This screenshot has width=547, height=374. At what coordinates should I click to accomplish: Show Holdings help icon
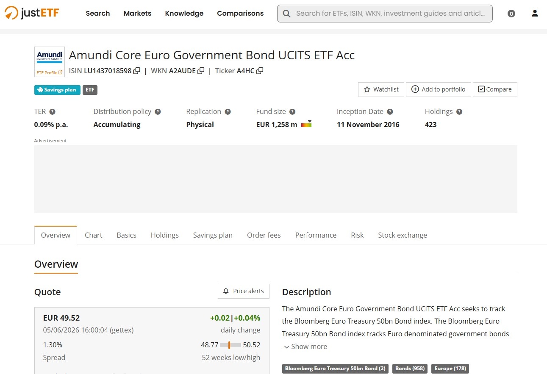click(x=459, y=112)
